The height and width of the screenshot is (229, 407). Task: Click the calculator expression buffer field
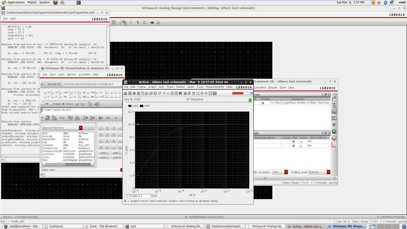[82, 110]
